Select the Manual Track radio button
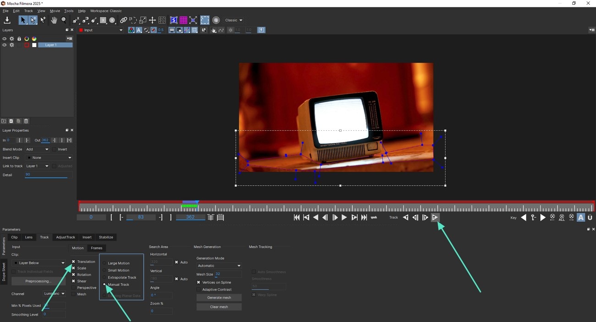 (105, 284)
